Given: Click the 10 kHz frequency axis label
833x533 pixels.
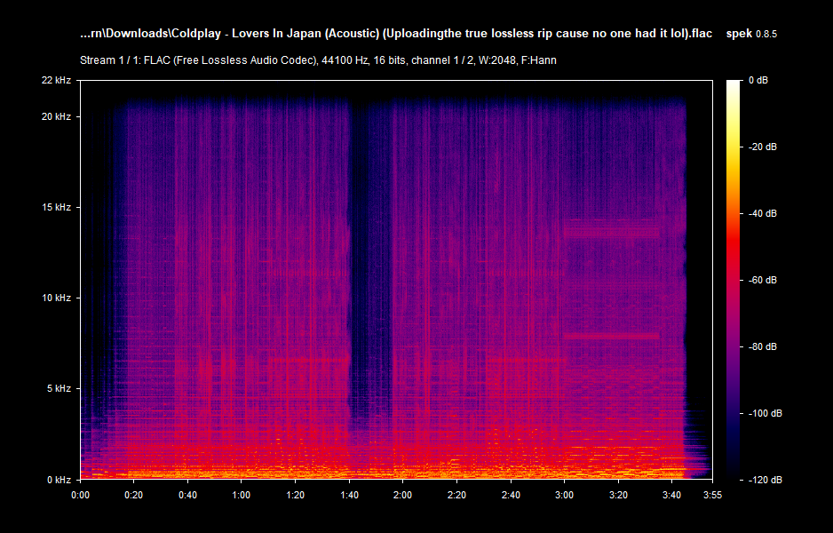Looking at the screenshot, I should coord(56,298).
